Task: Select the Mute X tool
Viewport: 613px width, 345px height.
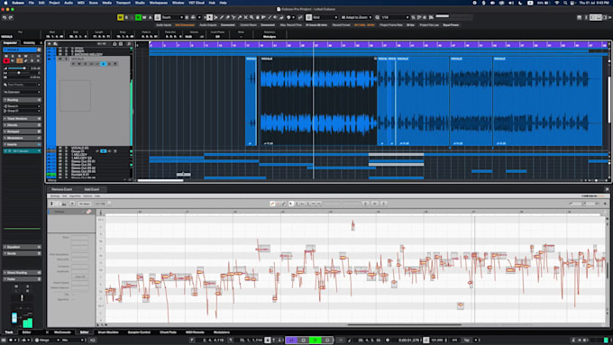Action: pyautogui.click(x=245, y=18)
